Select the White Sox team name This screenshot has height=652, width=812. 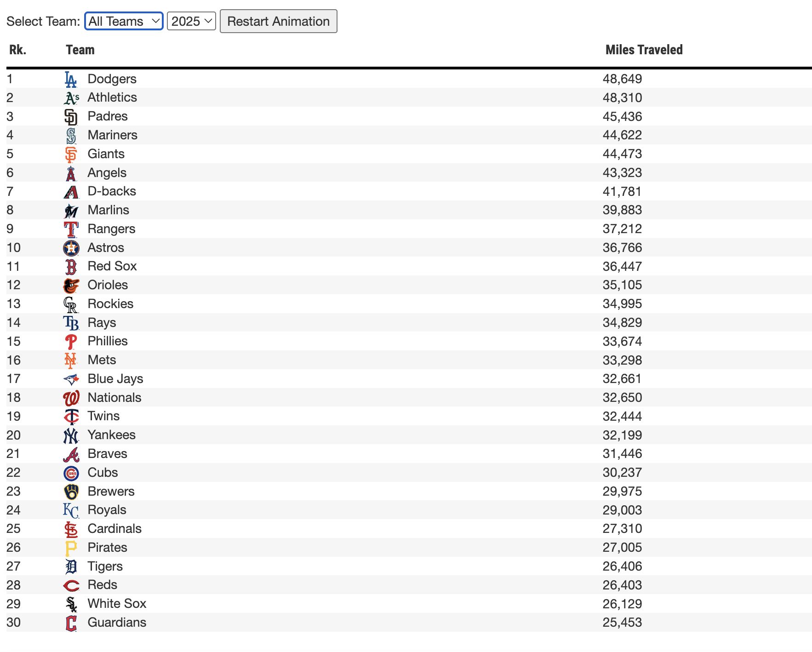pos(117,604)
